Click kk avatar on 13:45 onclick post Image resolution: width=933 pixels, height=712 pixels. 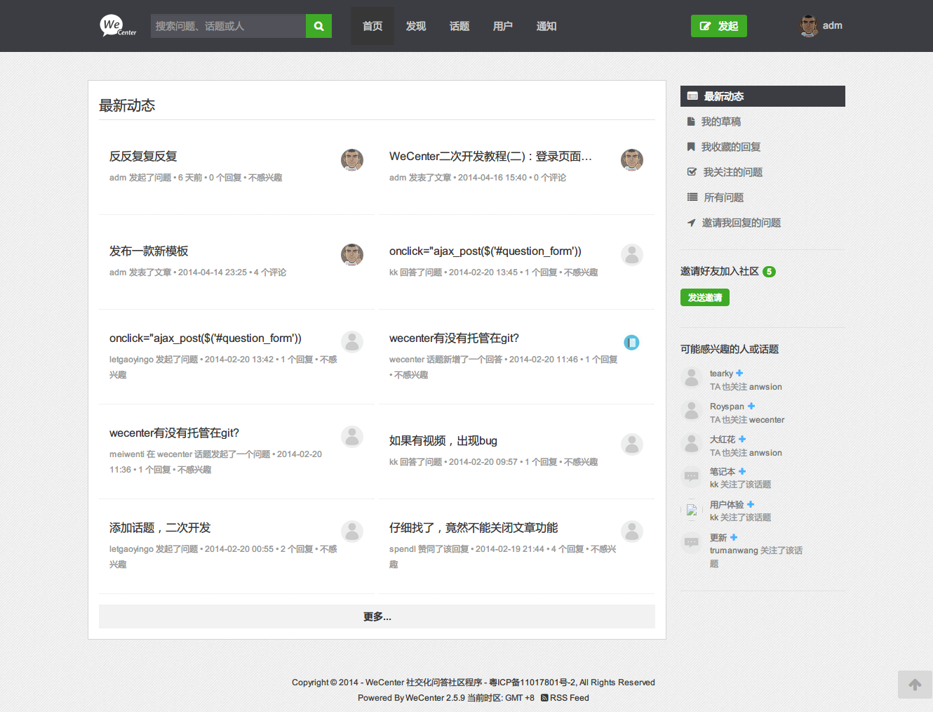pos(632,254)
